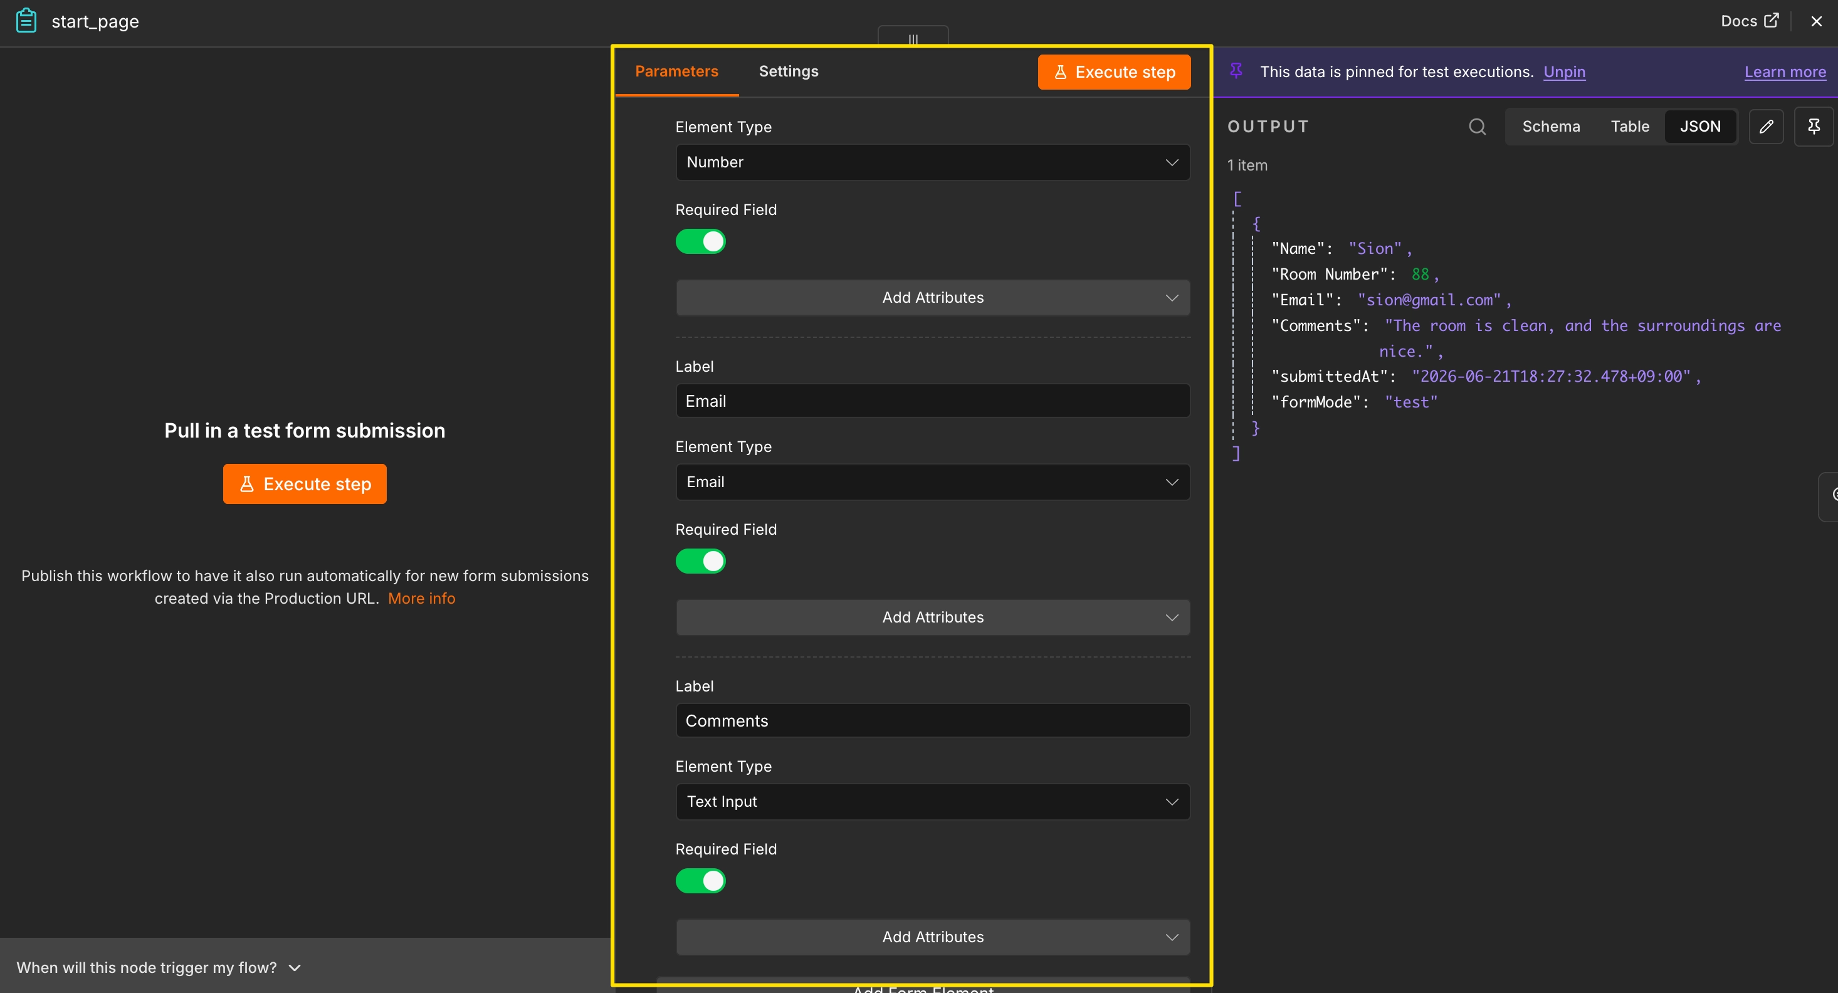Click the start_page clipboard form icon
Screen dimensions: 1838x993
click(26, 21)
